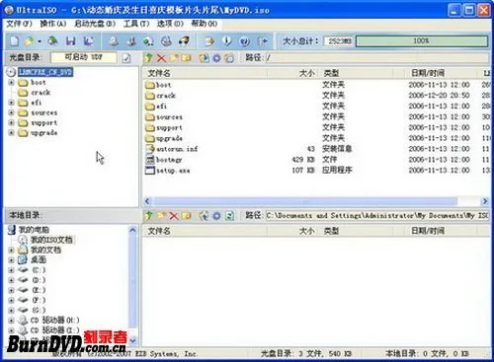The width and height of the screenshot is (494, 362).
Task: Click the New image toolbar icon
Action: coord(14,41)
